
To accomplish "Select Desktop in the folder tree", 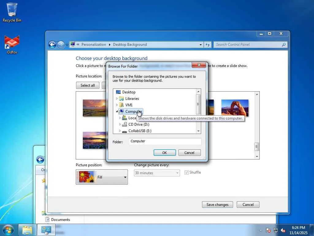I will pyautogui.click(x=128, y=92).
